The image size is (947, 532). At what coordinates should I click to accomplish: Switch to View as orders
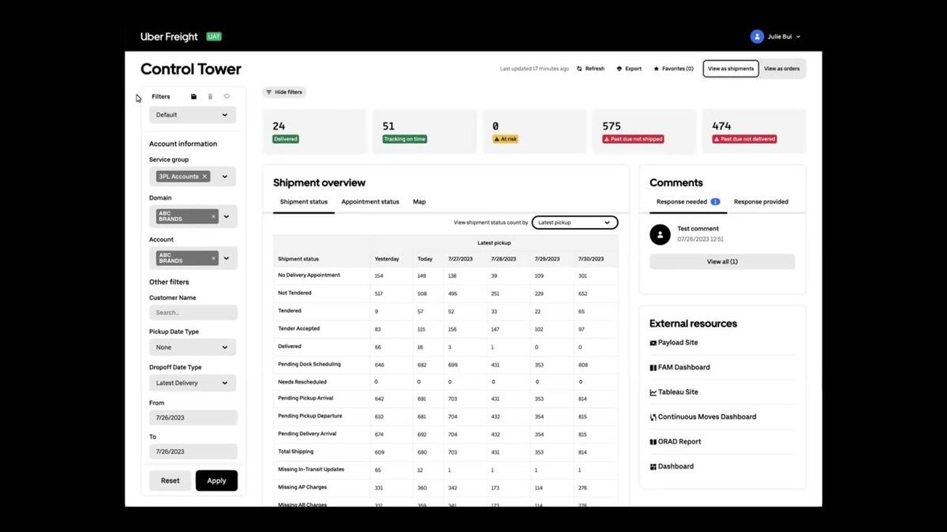tap(781, 69)
